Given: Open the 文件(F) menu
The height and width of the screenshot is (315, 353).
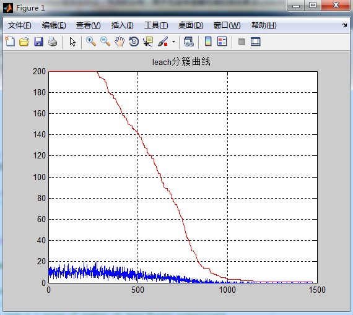Looking at the screenshot, I should [x=20, y=25].
